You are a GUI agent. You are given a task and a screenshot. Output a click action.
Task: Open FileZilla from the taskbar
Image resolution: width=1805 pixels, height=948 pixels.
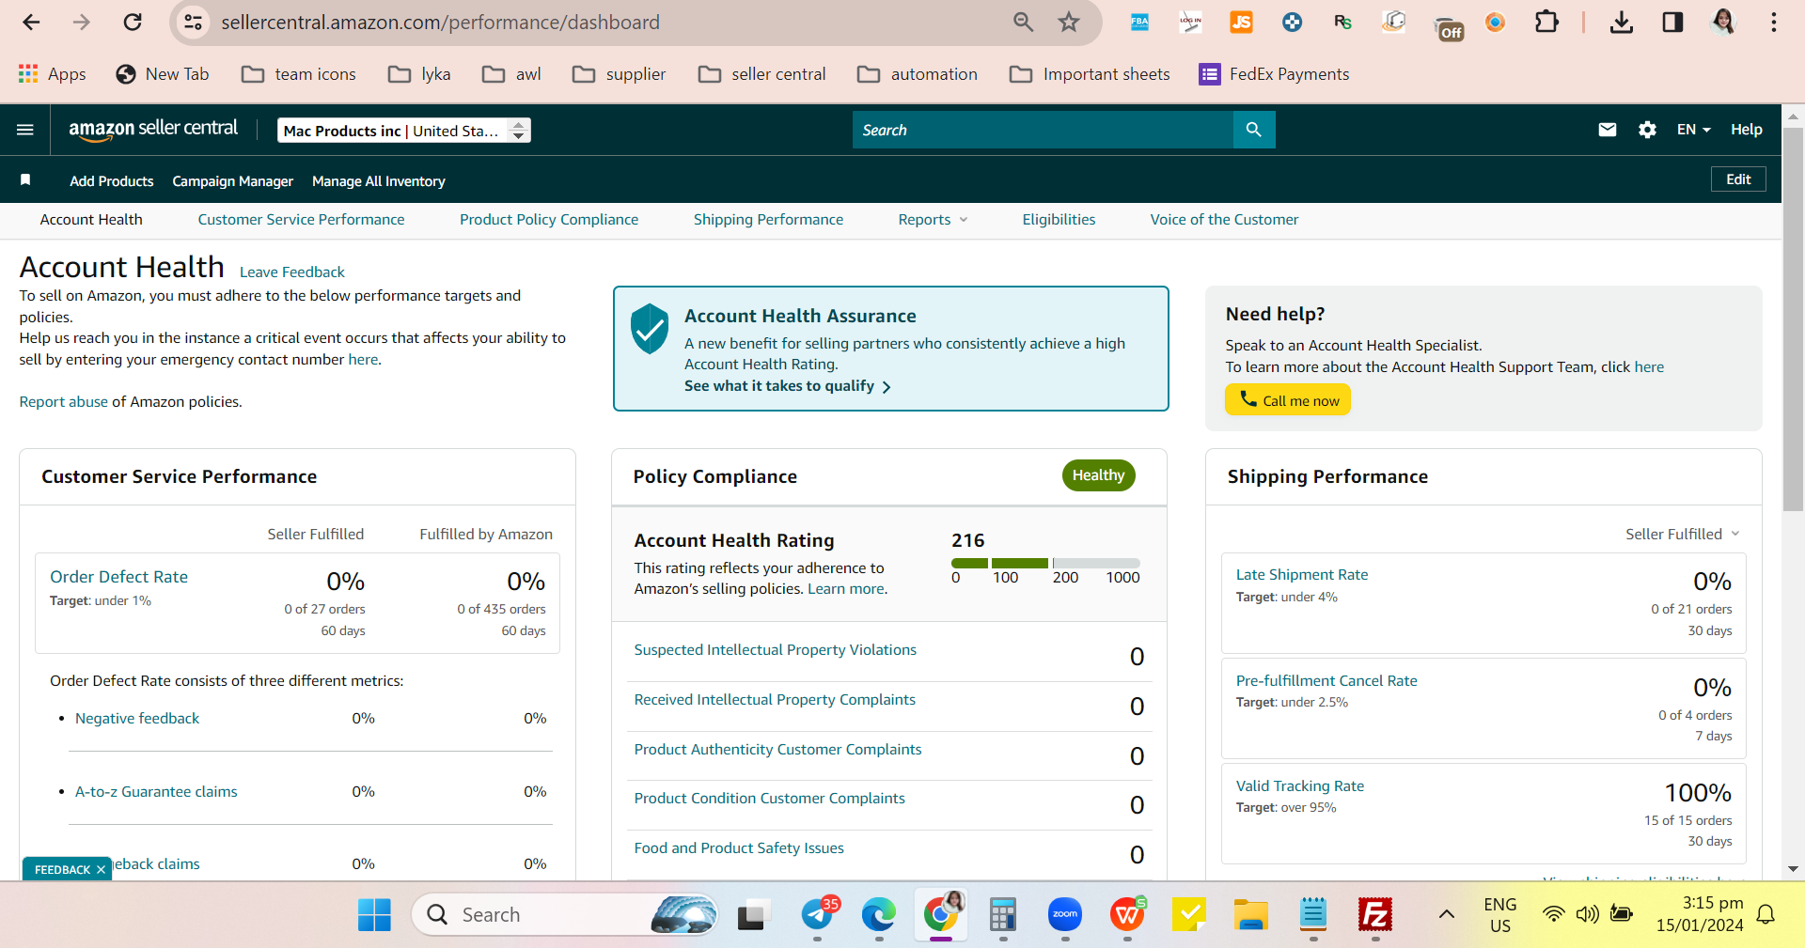tap(1375, 914)
